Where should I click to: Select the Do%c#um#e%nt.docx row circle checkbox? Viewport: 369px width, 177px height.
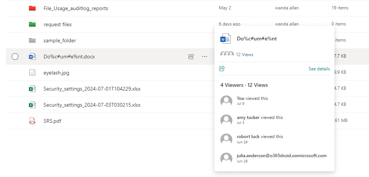click(x=15, y=57)
